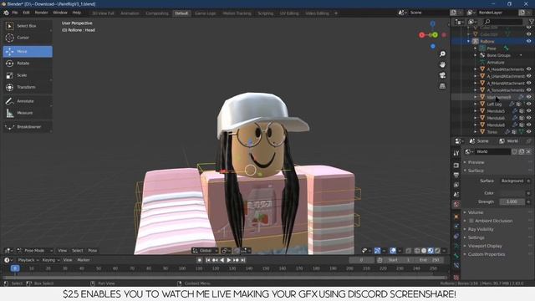
Task: Click frame 100 on the timeline ruler
Action: click(182, 268)
